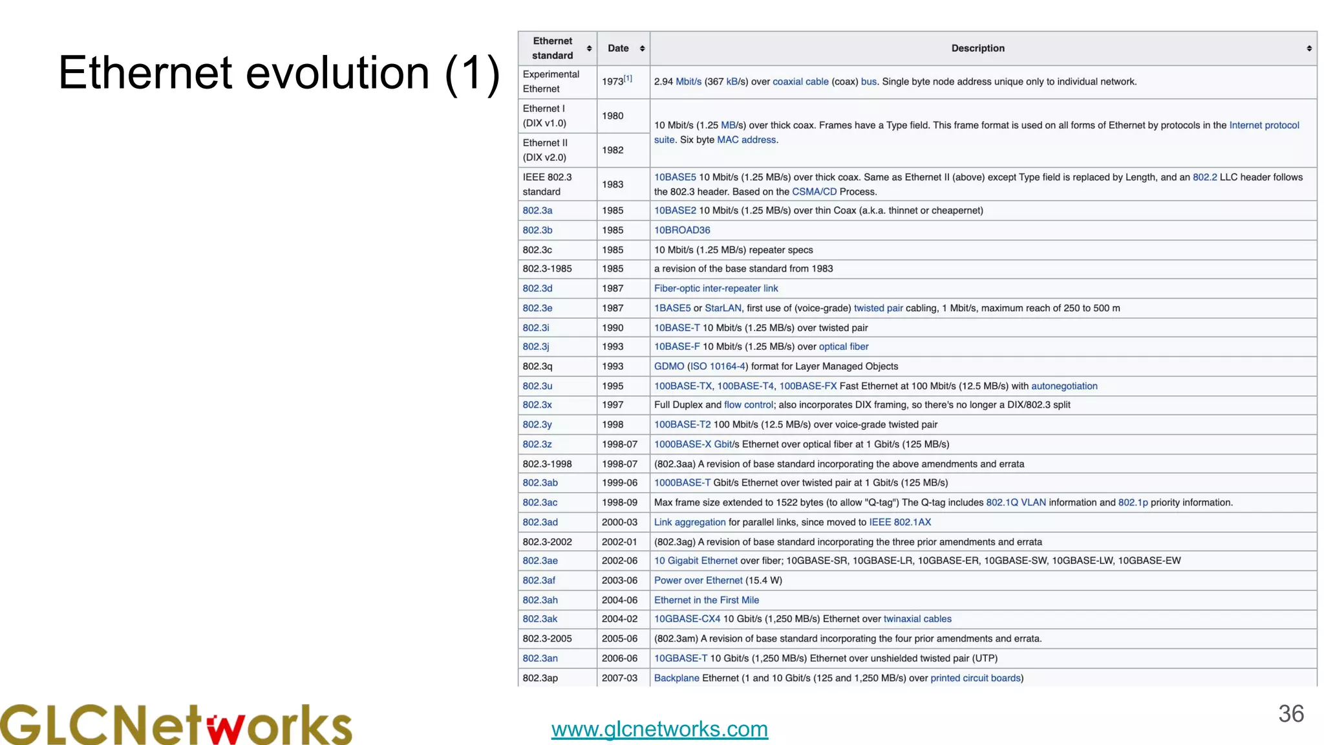Screen dimensions: 1324x745
Task: Follow the optical fiber link
Action: 844,347
